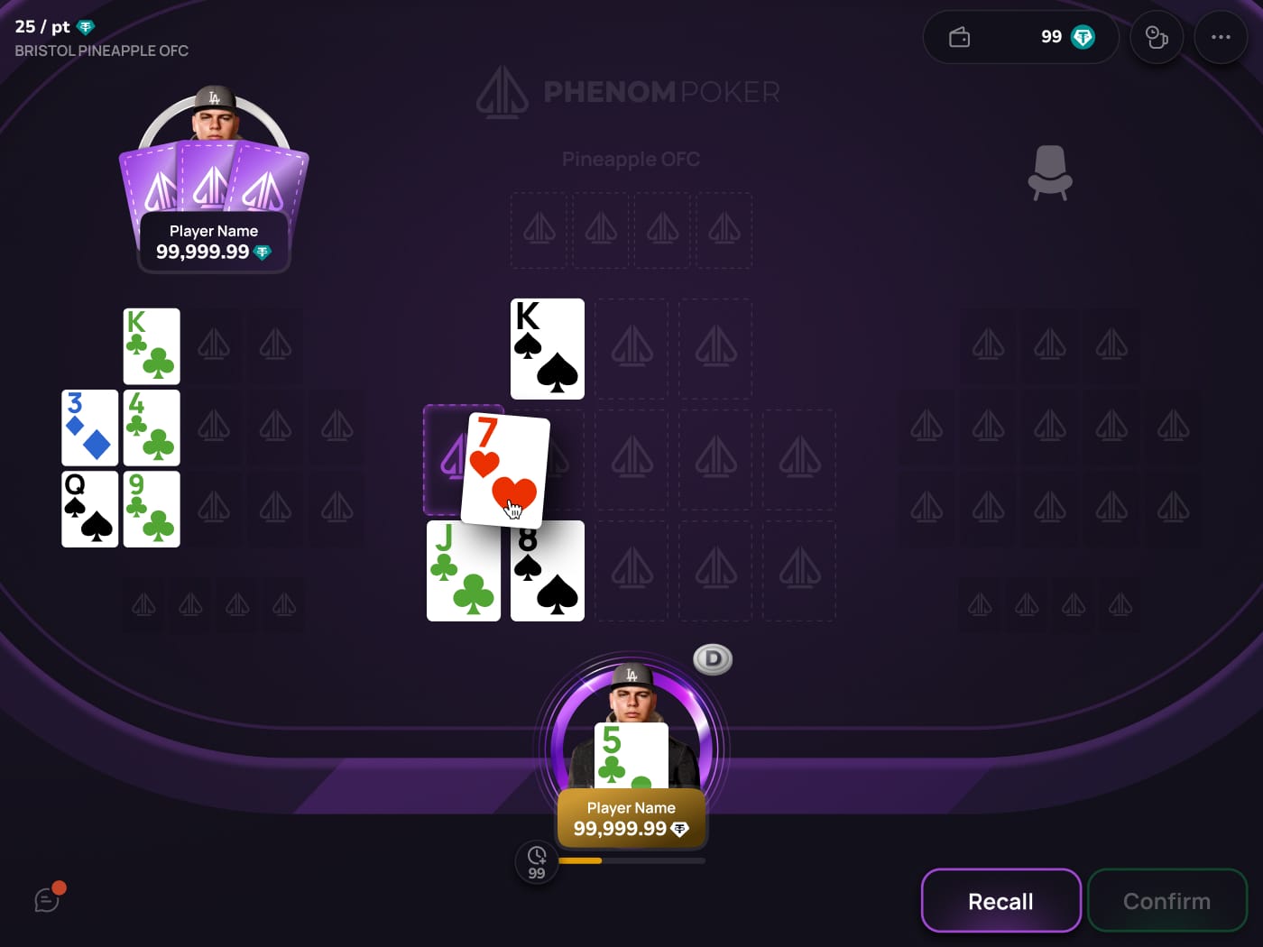Click the teal Tether balance icon
This screenshot has height=947, width=1263.
(x=1083, y=37)
